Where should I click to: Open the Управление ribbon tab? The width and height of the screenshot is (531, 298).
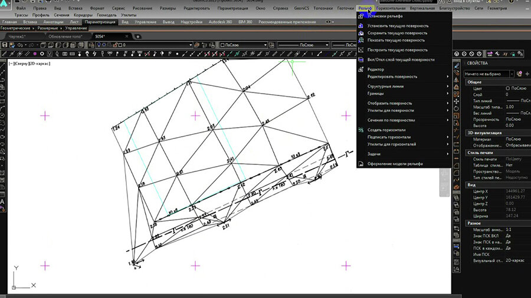pos(146,22)
